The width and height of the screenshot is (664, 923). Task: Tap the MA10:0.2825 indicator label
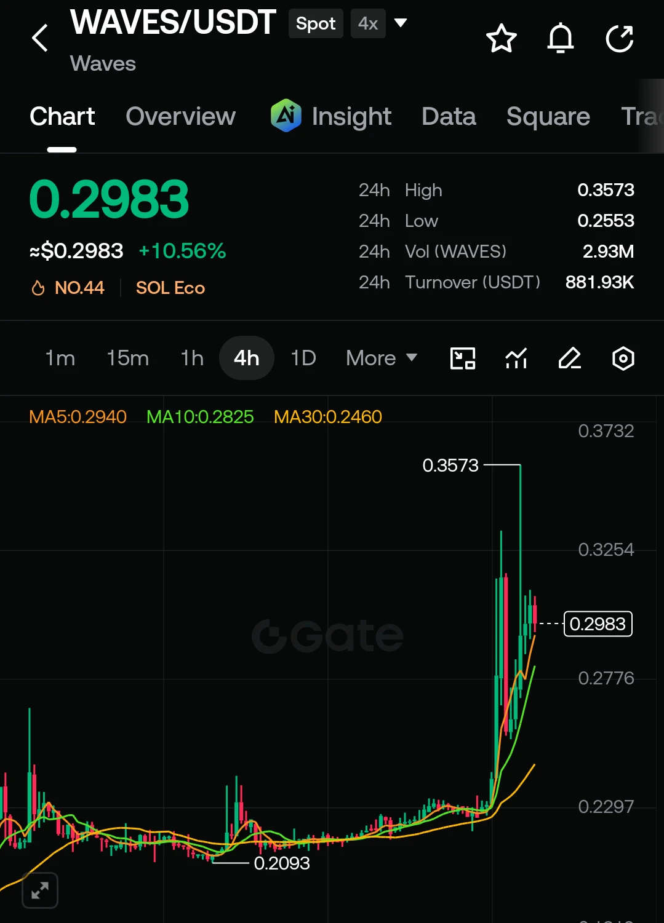(200, 417)
